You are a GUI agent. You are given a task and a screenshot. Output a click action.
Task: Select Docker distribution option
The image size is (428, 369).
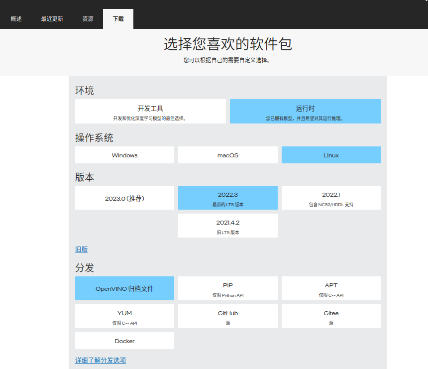pos(124,341)
